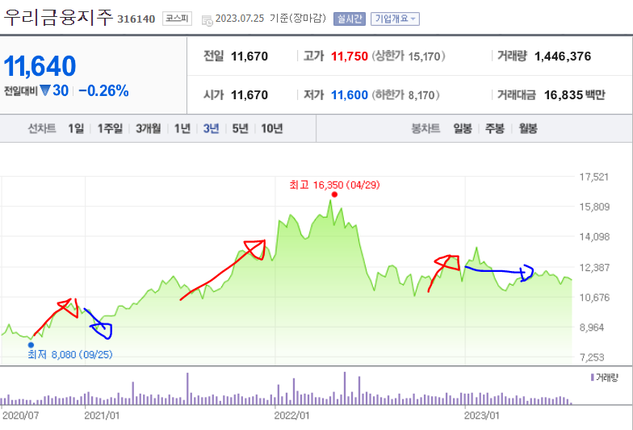Viewport: 633px width, 430px height.
Task: Click the 거래량 value 1,446,376
Action: (563, 56)
